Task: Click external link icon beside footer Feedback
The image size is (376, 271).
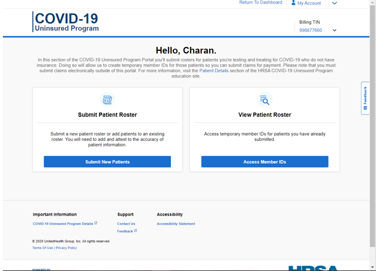Action: (x=135, y=231)
